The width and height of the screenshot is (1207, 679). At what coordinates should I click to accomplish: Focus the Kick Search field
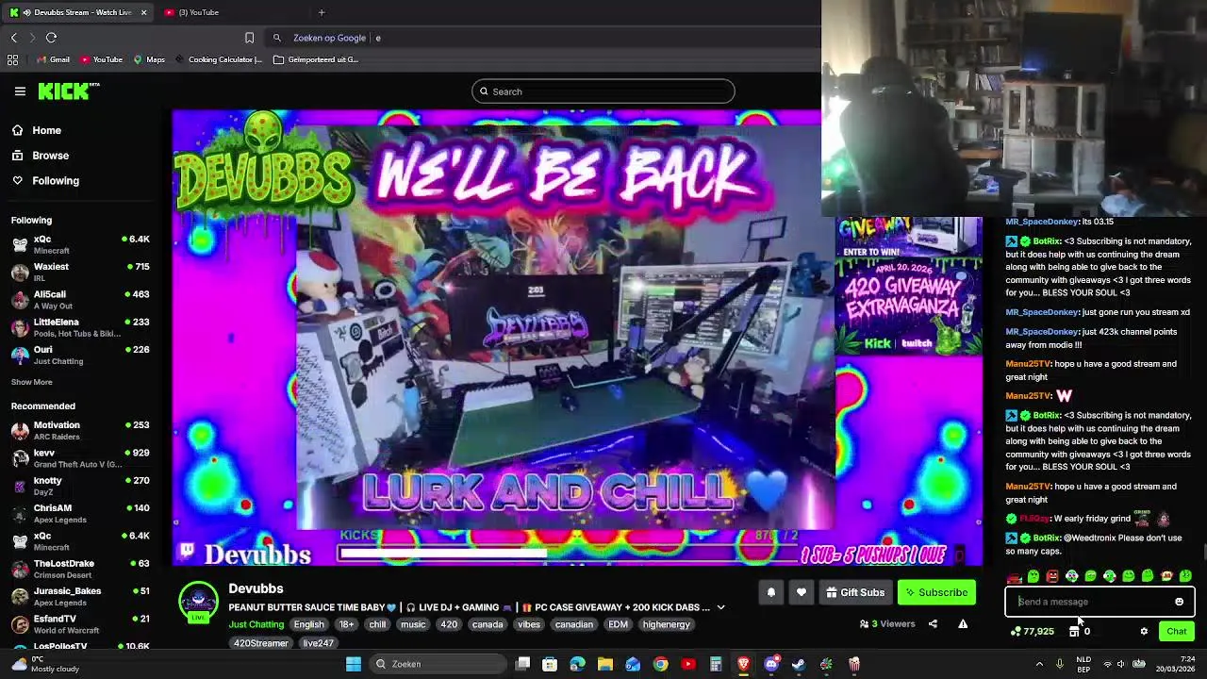coord(603,91)
